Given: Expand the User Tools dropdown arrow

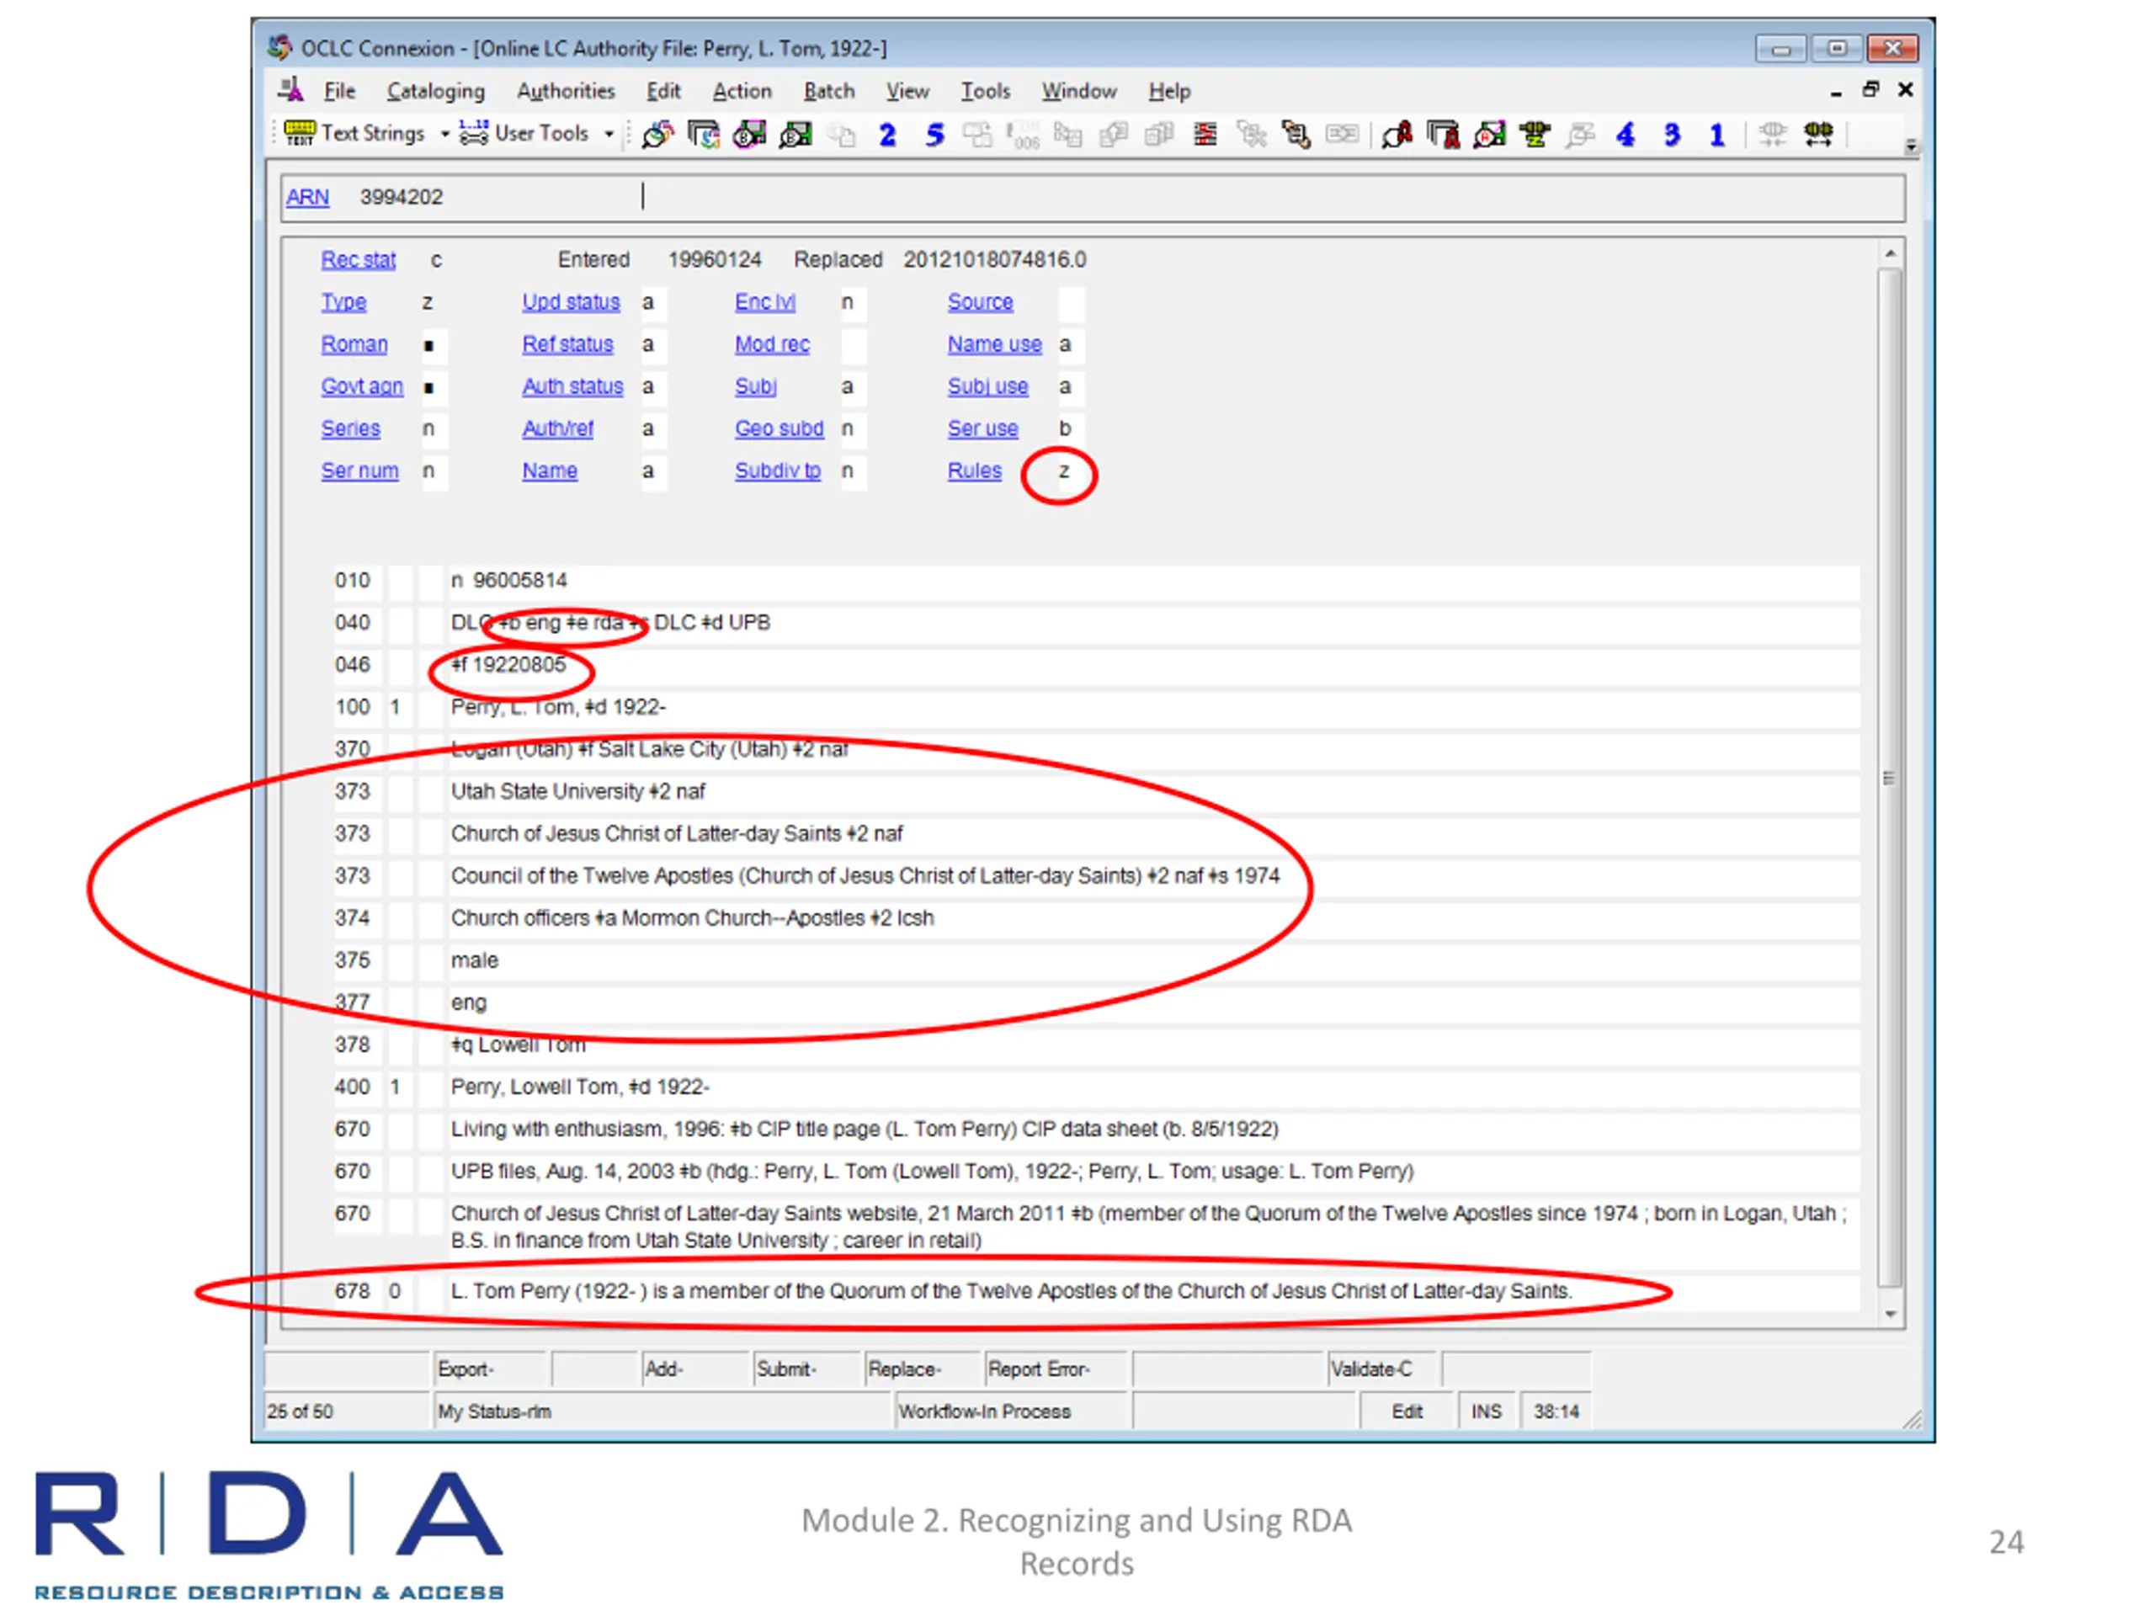Looking at the screenshot, I should 609,134.
